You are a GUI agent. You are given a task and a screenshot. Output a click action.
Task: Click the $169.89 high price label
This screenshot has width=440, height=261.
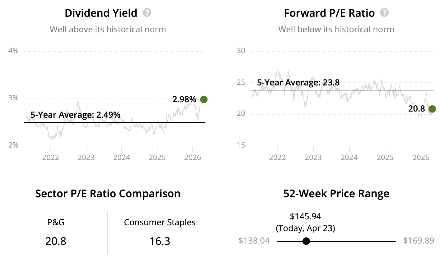pyautogui.click(x=419, y=241)
